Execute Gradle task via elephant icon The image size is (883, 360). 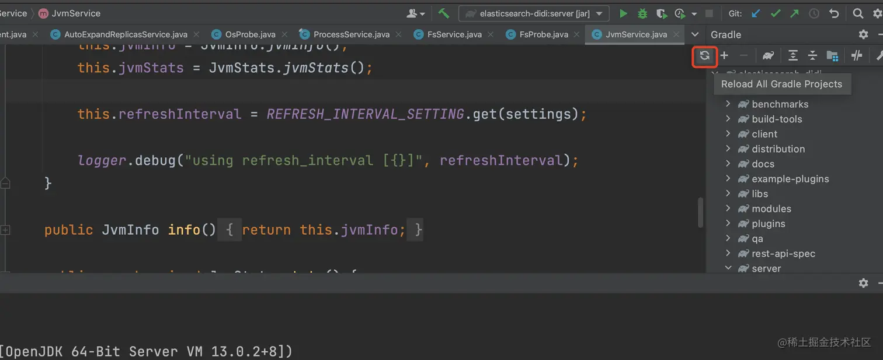pos(768,56)
